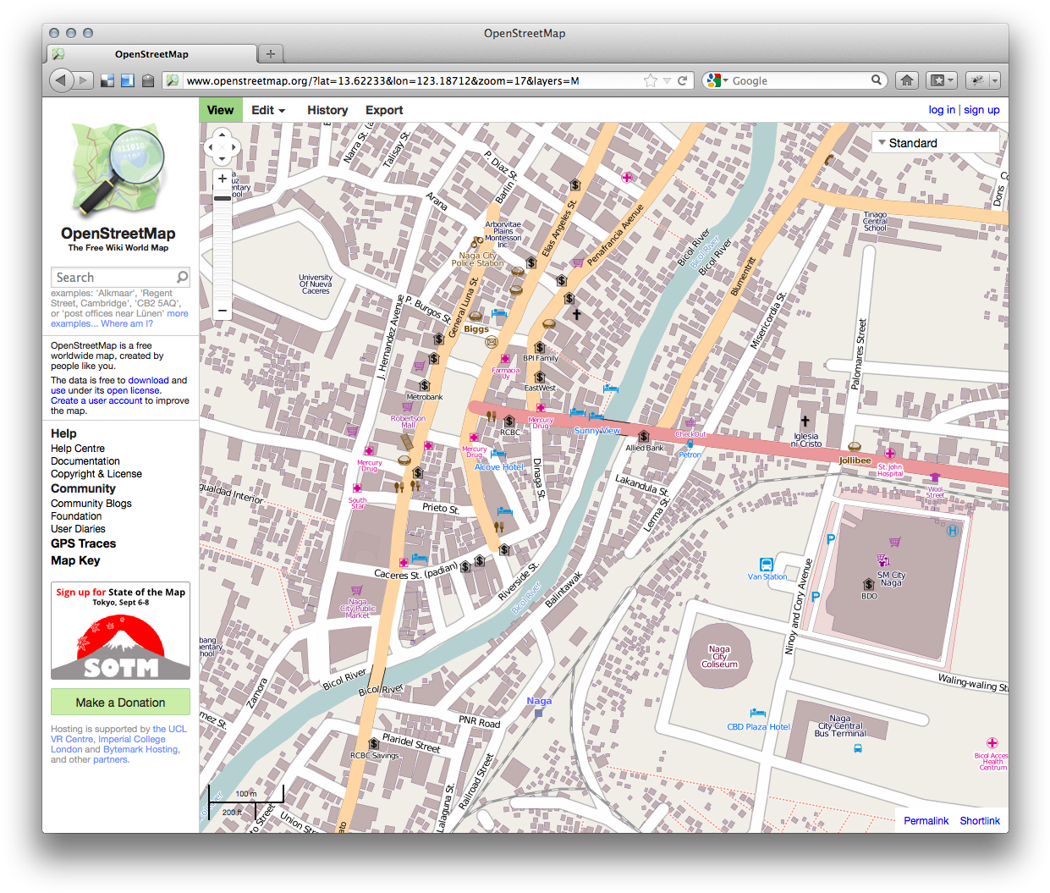Open the Edit dropdown menu
This screenshot has height=893, width=1050.
coord(268,110)
